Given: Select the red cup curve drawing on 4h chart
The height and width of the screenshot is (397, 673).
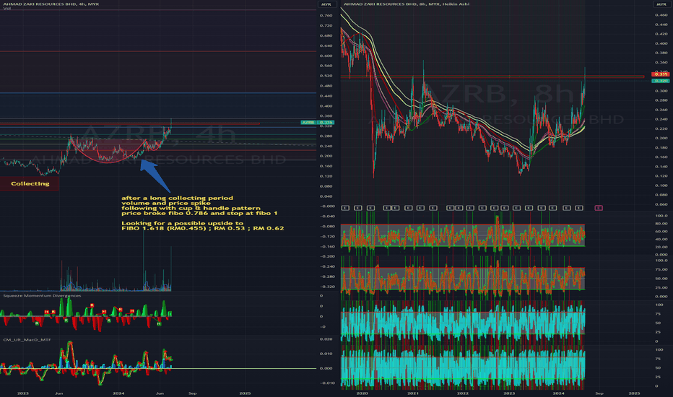Looking at the screenshot, I should click(x=108, y=152).
